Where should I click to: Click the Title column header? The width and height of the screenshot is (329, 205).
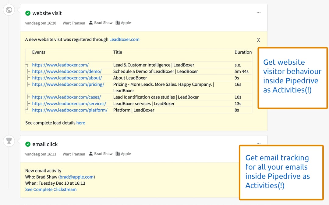click(118, 52)
